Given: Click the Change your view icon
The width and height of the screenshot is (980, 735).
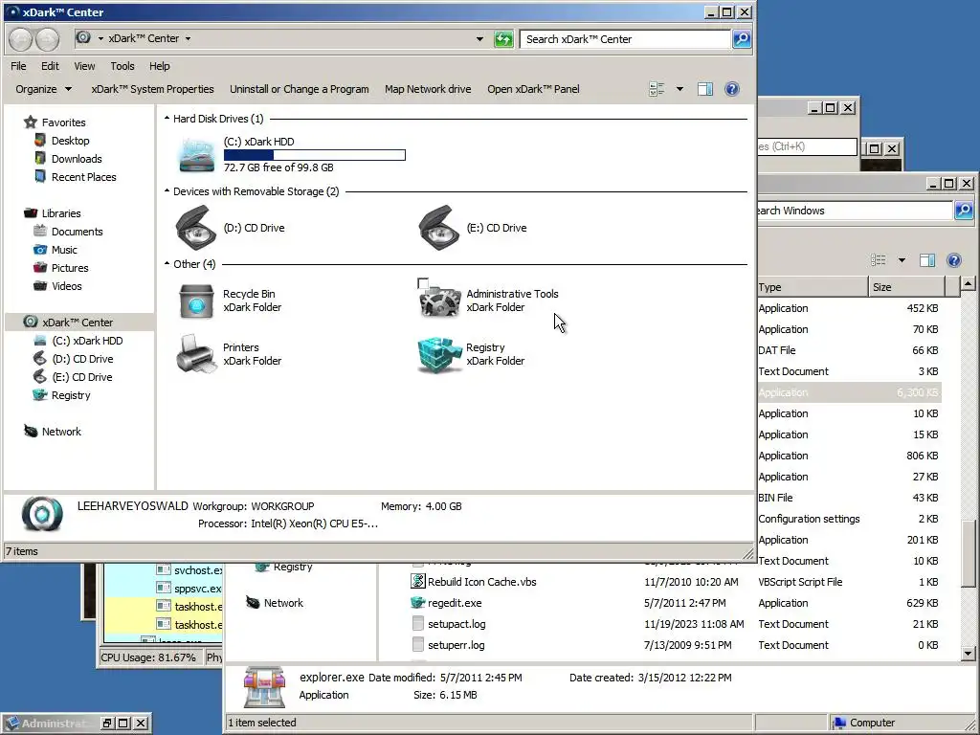Looking at the screenshot, I should point(657,89).
